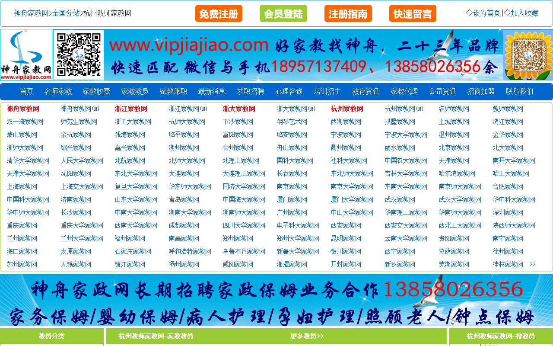Open 名师家教 navigation item

tap(58, 91)
